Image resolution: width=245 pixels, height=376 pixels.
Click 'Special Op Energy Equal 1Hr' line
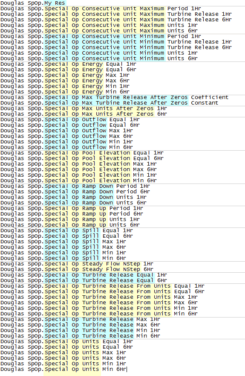[68, 64]
